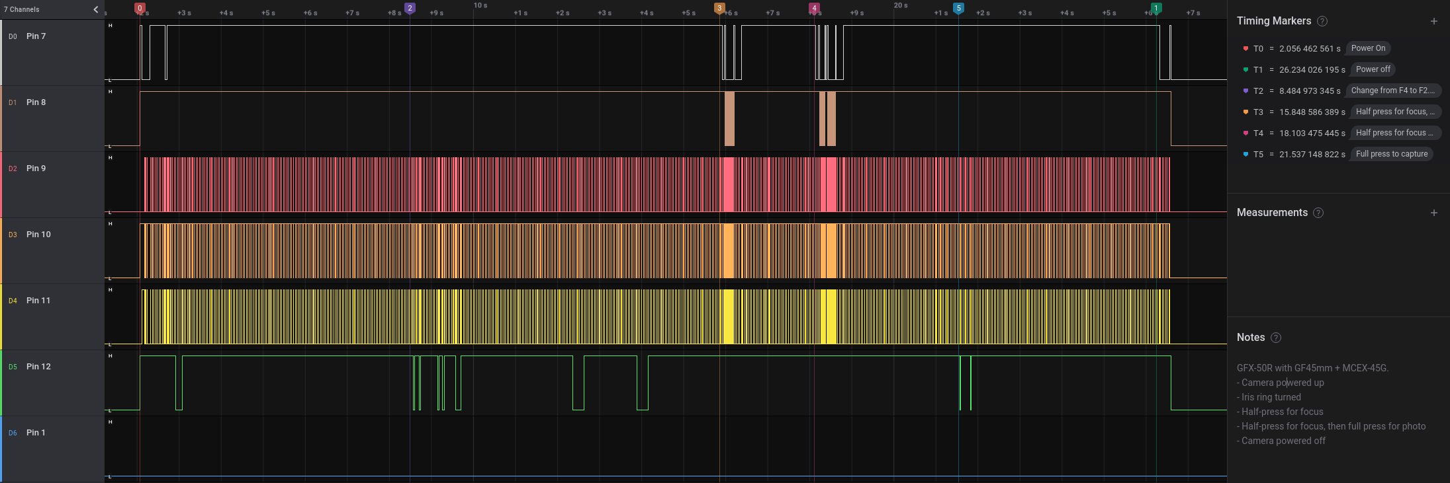Click the red T0 marker color dot
Viewport: 1450px width, 483px height.
[1246, 48]
